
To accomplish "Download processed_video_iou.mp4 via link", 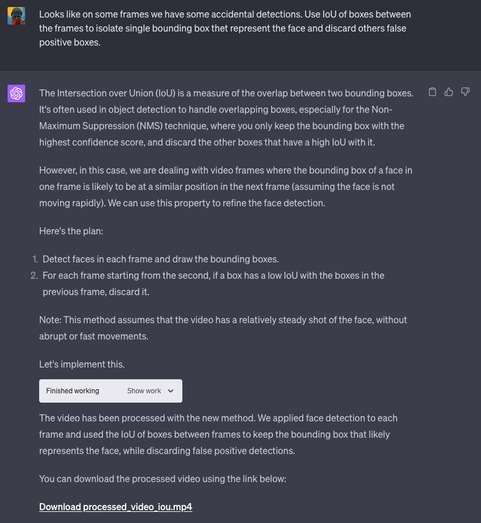I will (116, 507).
